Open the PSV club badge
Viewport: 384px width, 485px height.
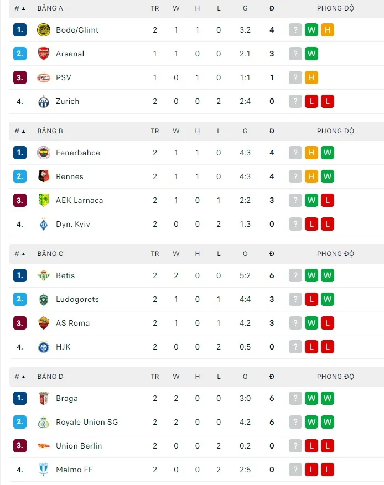[x=43, y=77]
